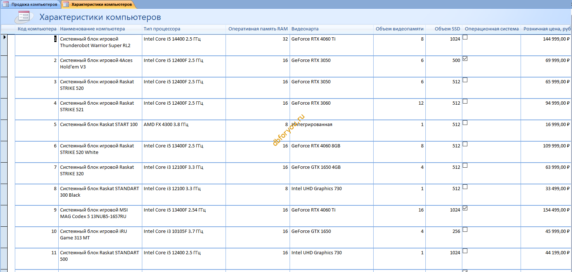Click video card cell GeForce RTX 4060 8GB
The height and width of the screenshot is (272, 572).
pos(332,152)
